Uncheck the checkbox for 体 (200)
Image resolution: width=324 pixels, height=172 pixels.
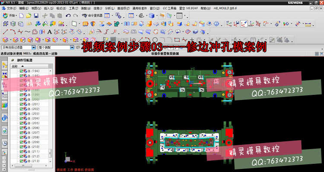point(21,100)
